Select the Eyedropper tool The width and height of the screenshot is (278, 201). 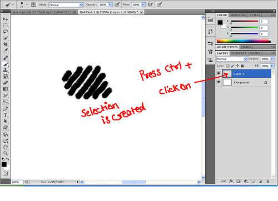[x=6, y=51]
